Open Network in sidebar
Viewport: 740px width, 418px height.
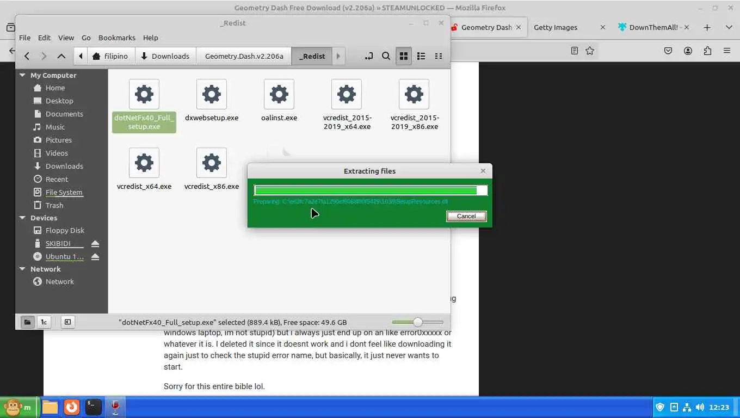59,281
